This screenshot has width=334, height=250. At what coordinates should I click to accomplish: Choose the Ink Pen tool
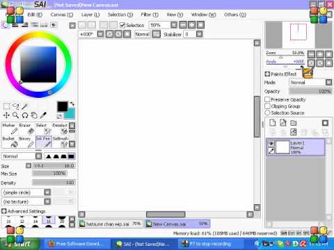pos(43,142)
